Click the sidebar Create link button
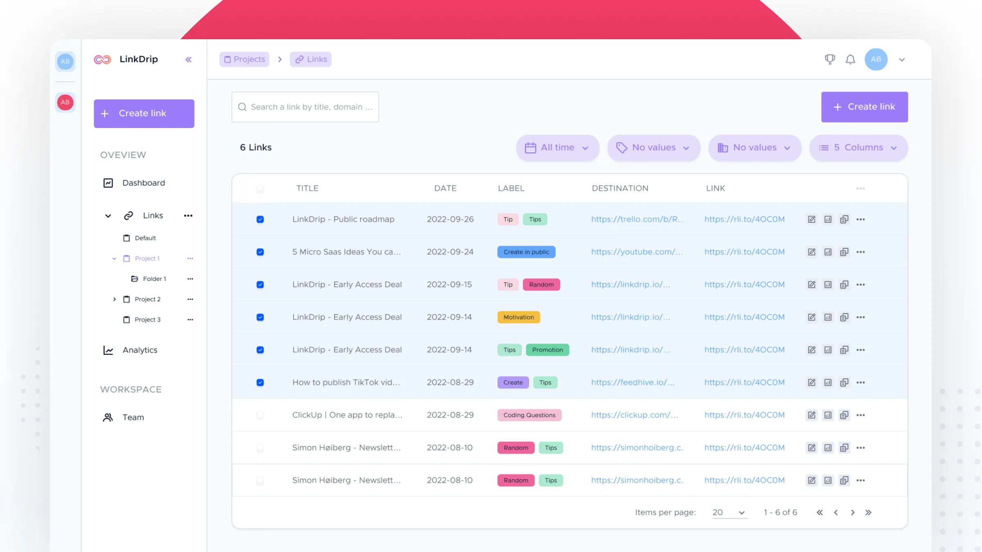 [x=144, y=113]
